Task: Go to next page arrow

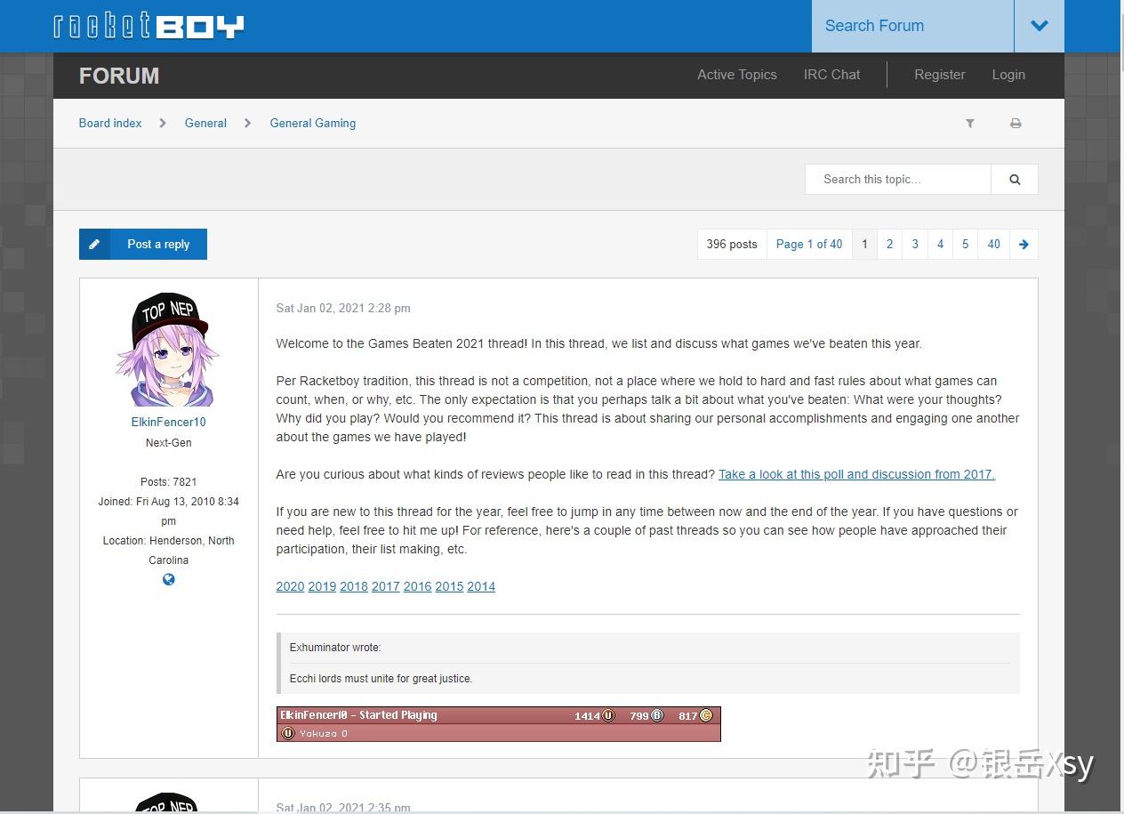Action: pyautogui.click(x=1024, y=245)
